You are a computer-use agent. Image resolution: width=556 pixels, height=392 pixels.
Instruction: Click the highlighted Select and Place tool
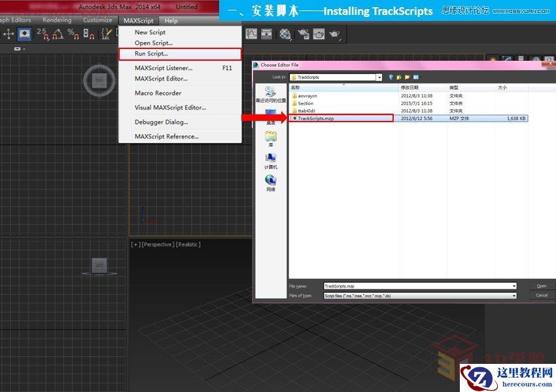24,34
